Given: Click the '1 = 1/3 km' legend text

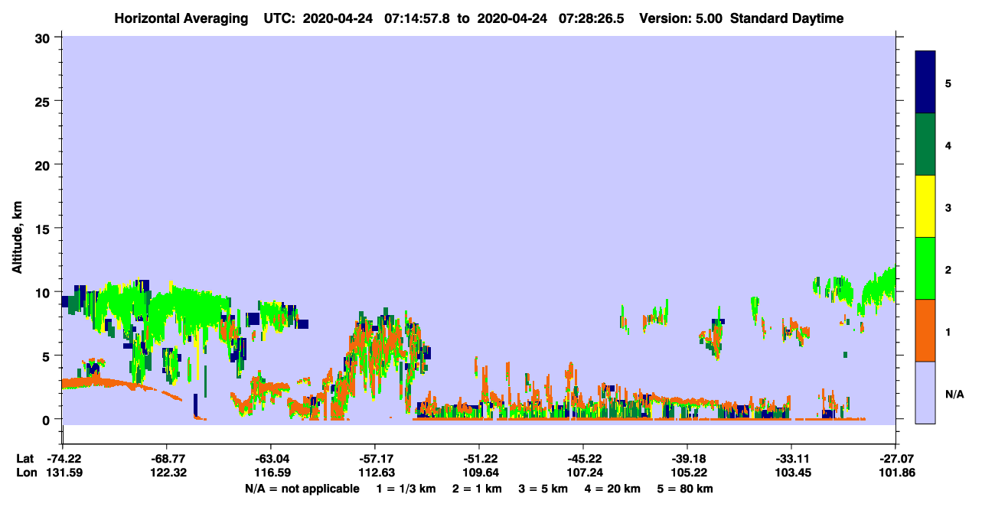Looking at the screenshot, I should (406, 489).
